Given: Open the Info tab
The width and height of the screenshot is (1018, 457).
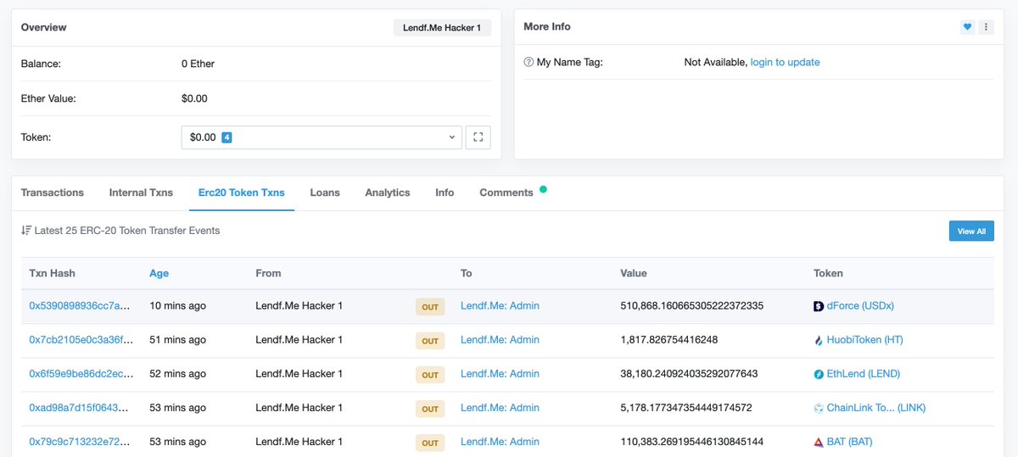Looking at the screenshot, I should [x=445, y=192].
